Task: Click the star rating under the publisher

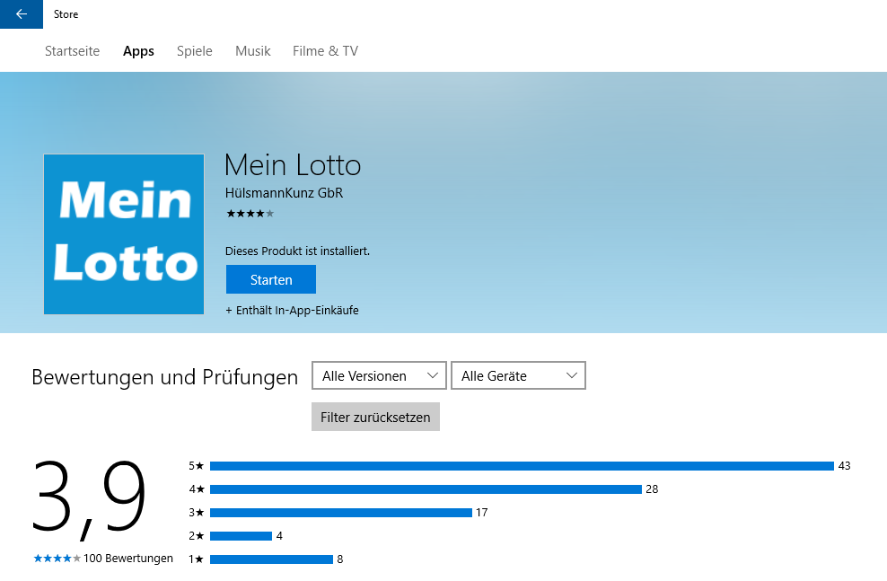Action: (x=250, y=214)
